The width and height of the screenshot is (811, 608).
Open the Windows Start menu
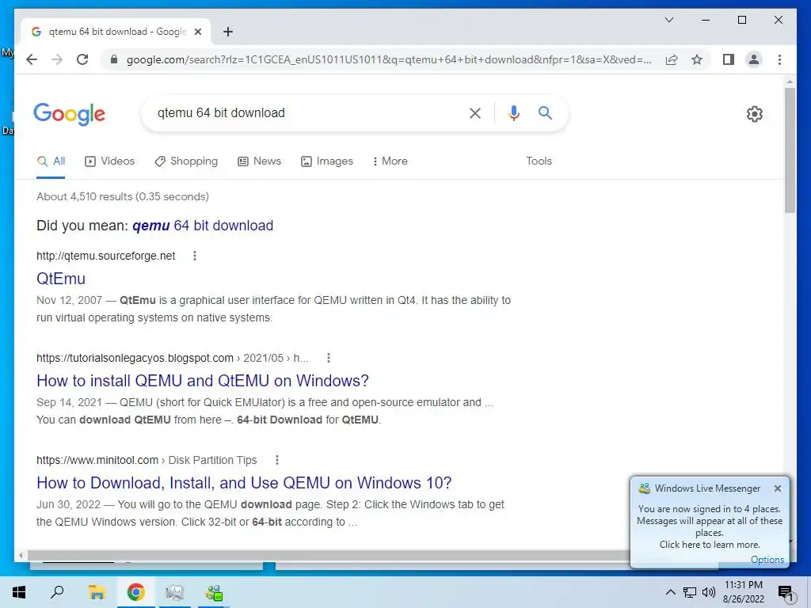19,592
